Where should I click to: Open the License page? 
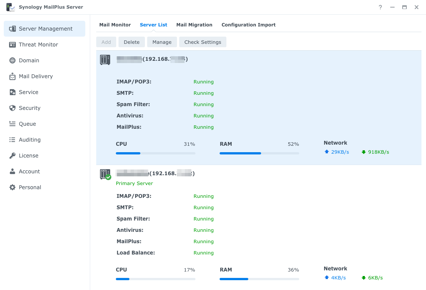point(28,156)
